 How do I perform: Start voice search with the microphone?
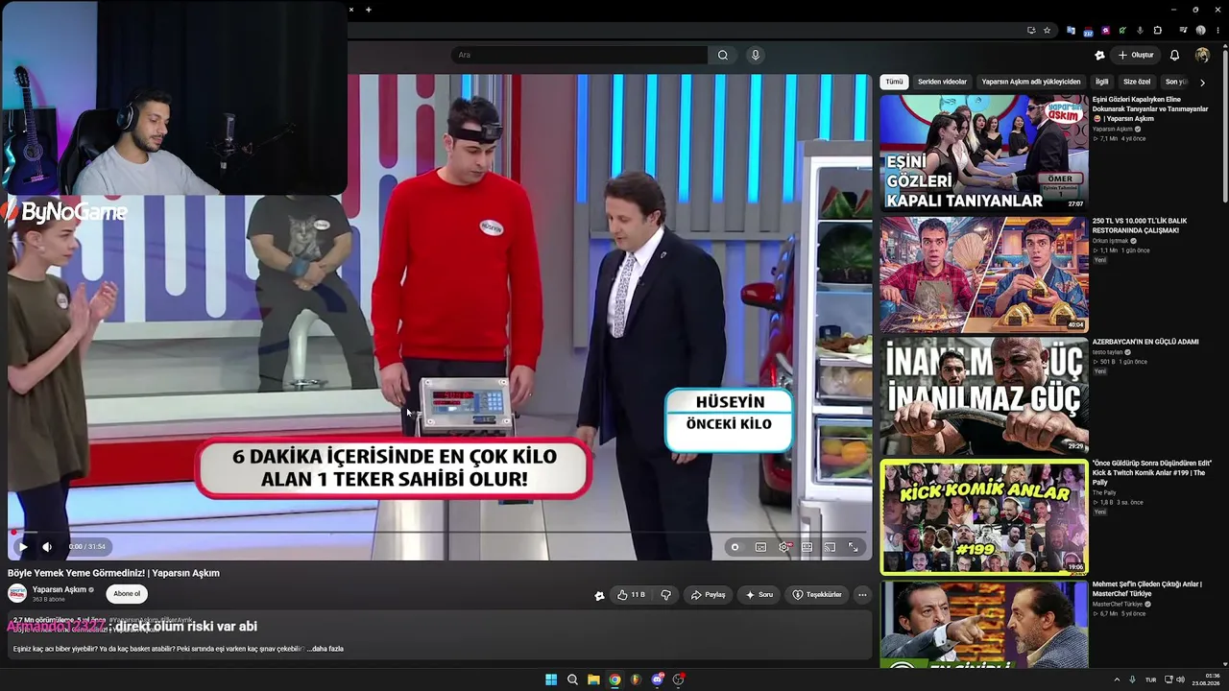coord(756,55)
